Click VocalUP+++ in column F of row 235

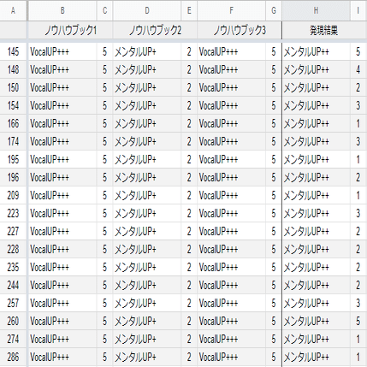231,267
